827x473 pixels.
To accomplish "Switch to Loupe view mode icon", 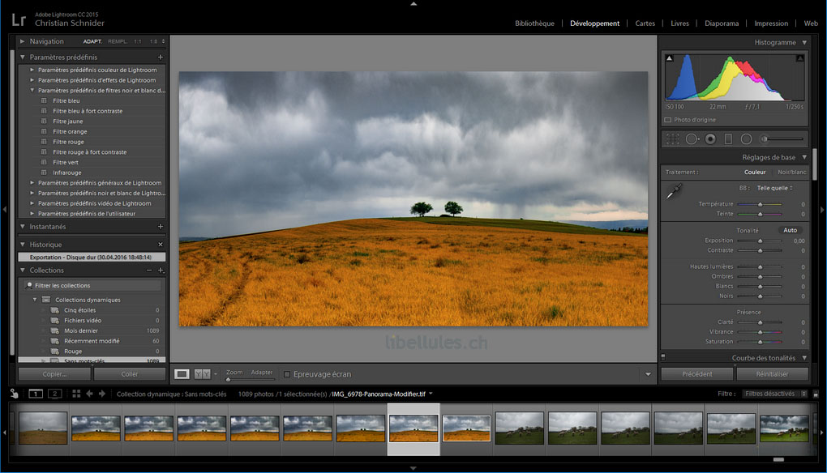I will click(x=182, y=374).
